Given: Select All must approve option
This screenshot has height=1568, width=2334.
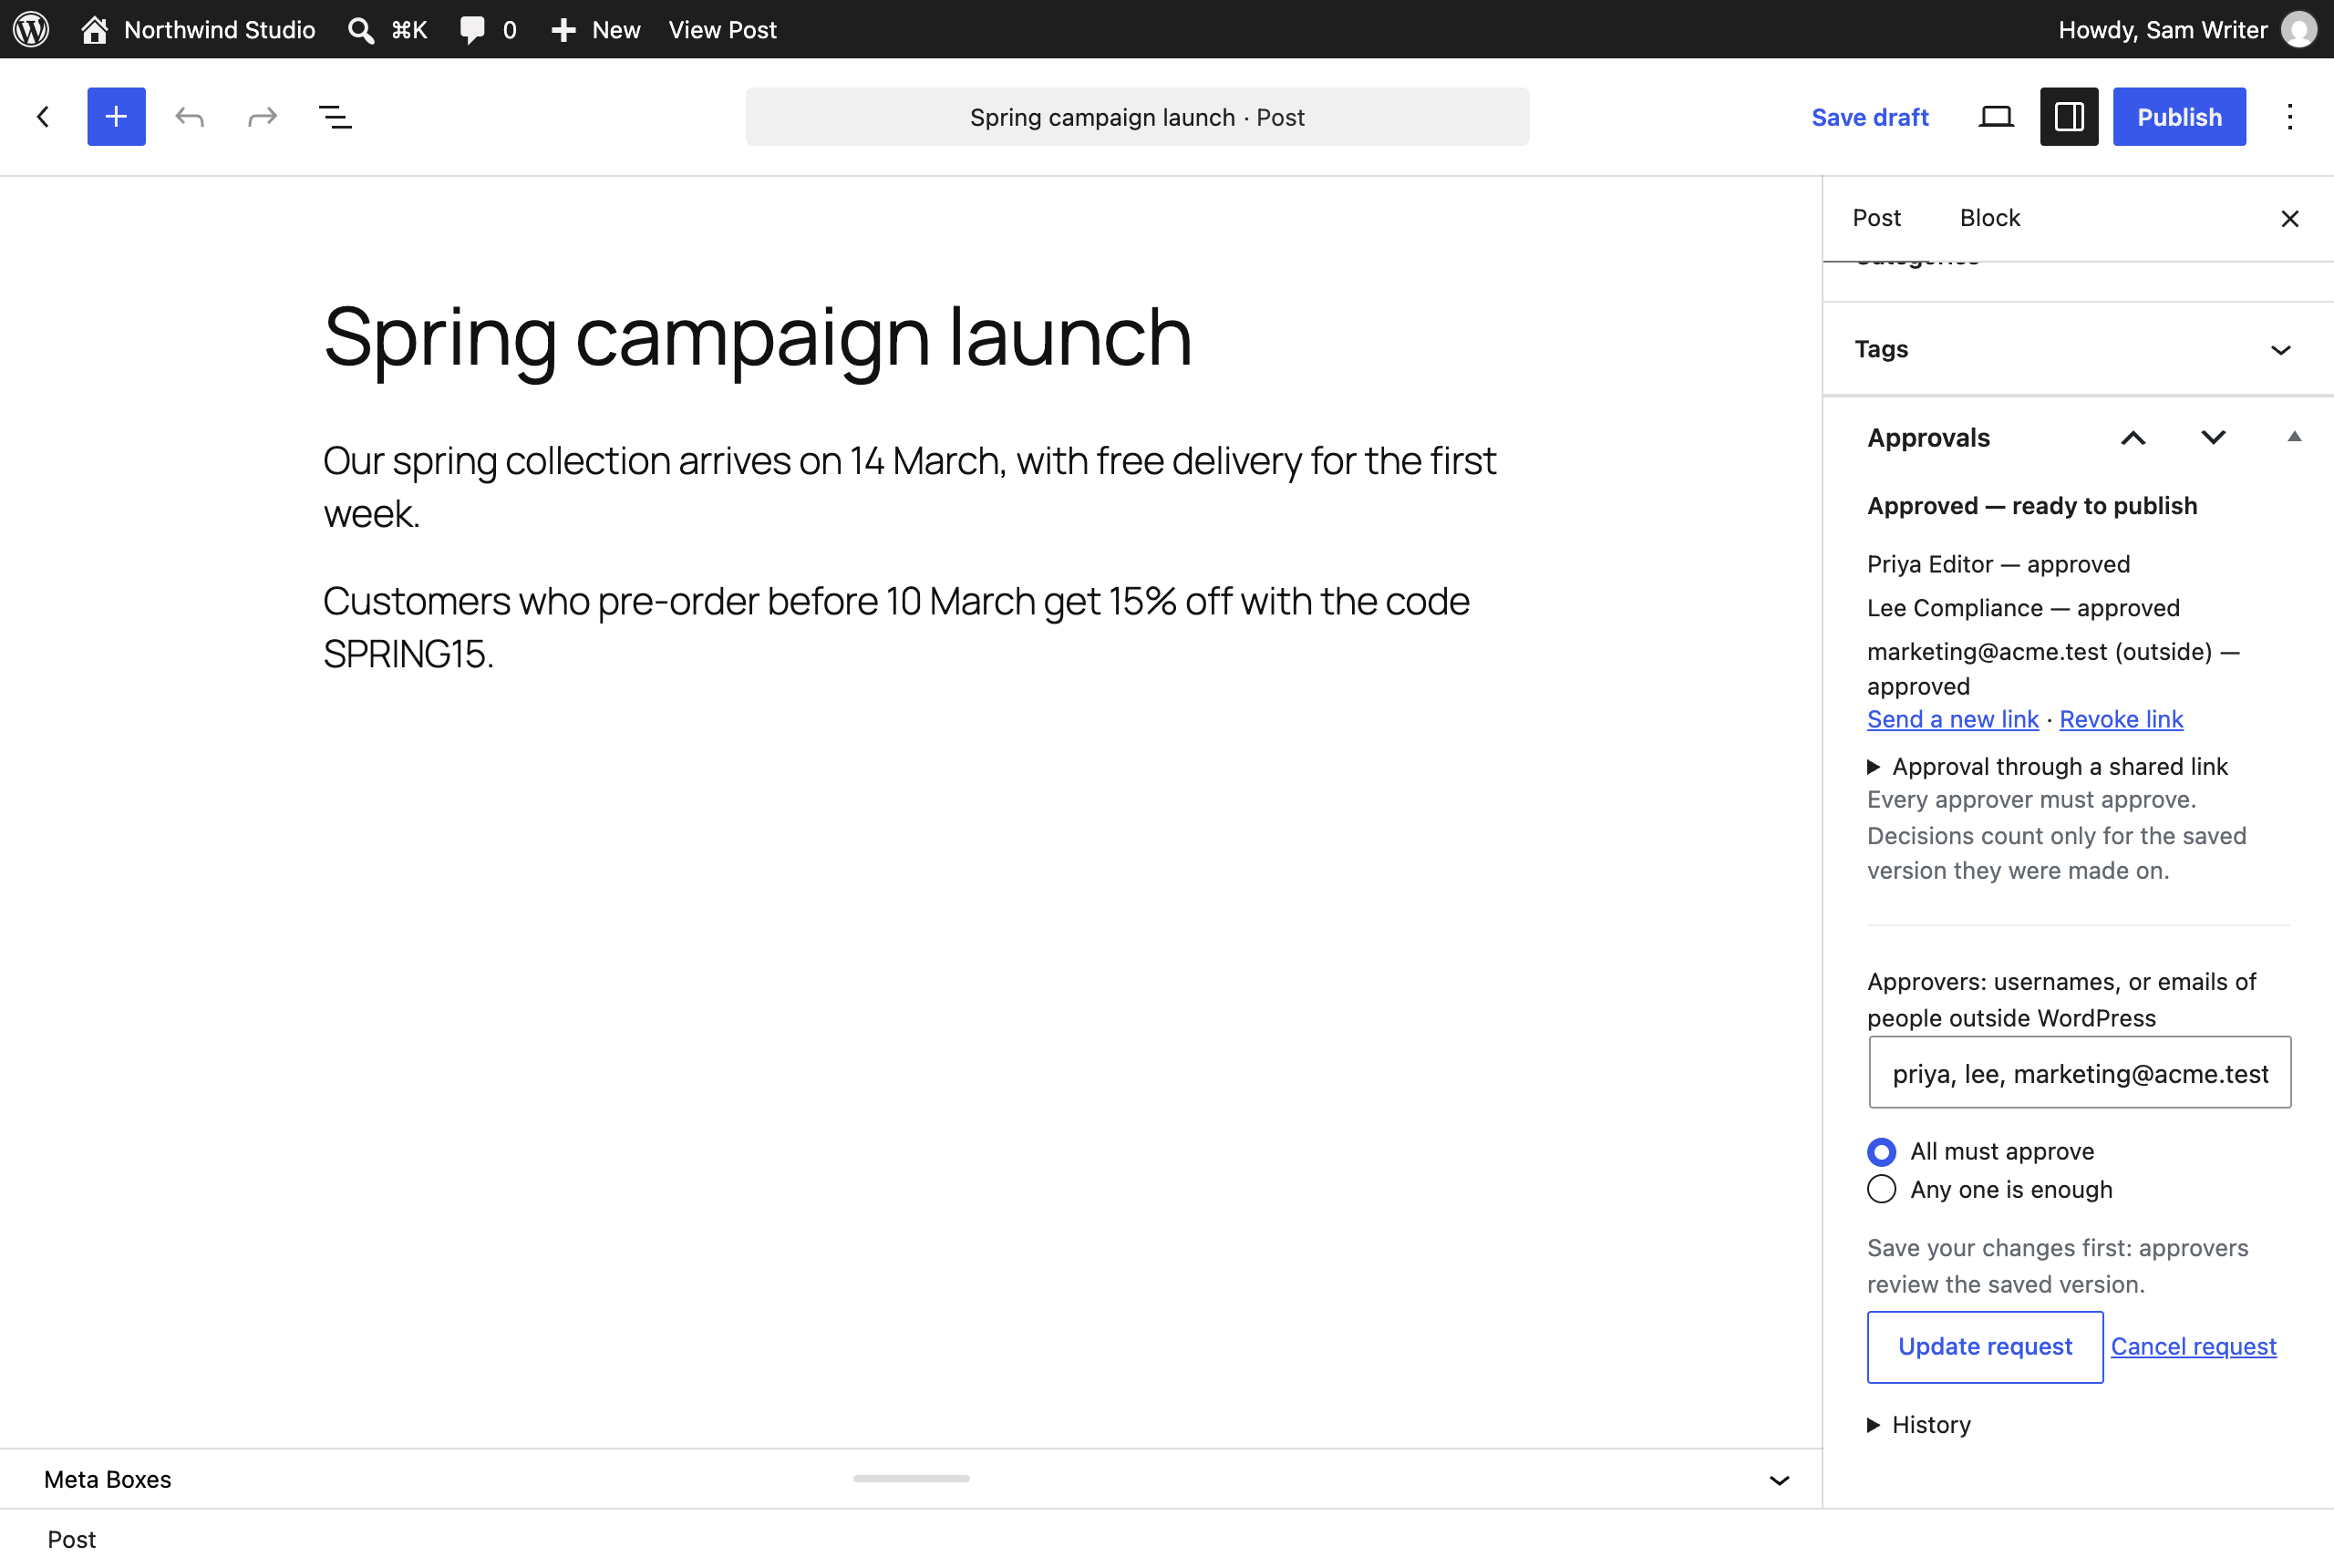Looking at the screenshot, I should [x=1881, y=1152].
